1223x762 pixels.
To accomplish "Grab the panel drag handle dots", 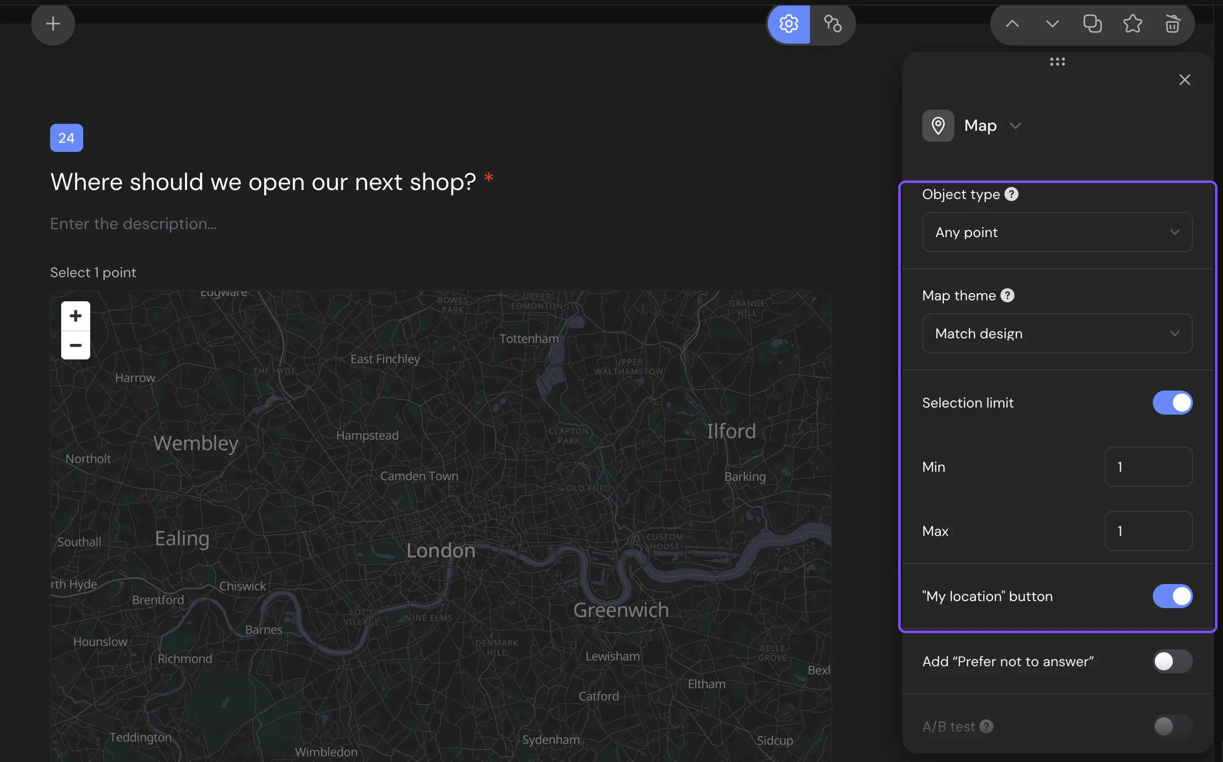I will point(1057,62).
